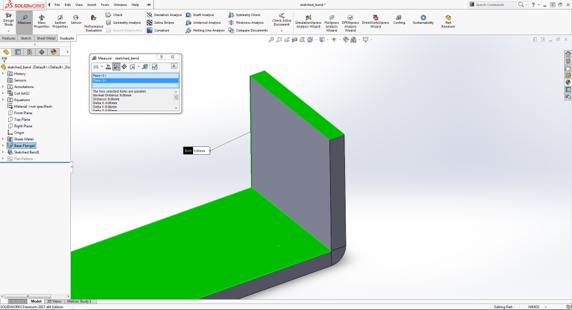Expand the Equations folder
The image size is (572, 310).
click(x=4, y=100)
